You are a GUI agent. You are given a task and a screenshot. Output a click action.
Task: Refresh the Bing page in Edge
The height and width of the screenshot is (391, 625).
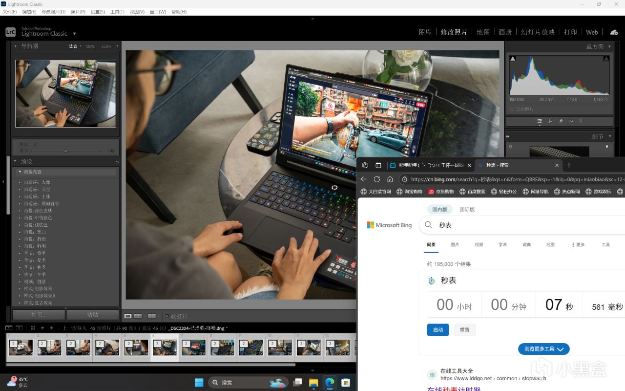(376, 179)
